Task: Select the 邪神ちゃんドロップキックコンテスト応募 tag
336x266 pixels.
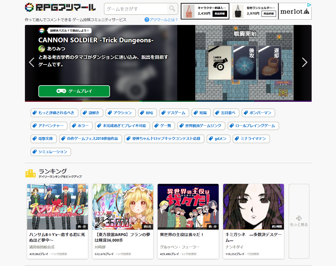Action: [164, 139]
